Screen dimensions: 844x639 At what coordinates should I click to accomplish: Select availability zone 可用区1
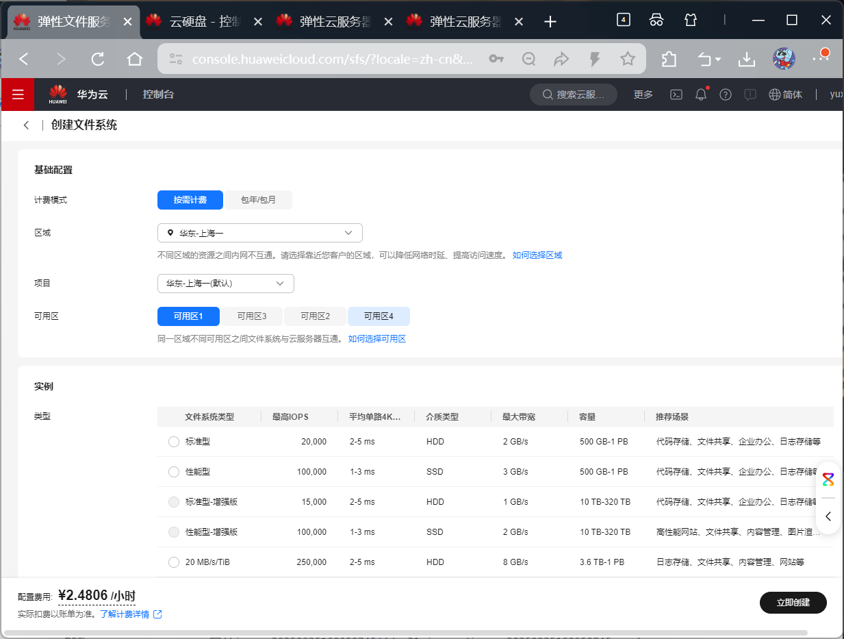(189, 316)
